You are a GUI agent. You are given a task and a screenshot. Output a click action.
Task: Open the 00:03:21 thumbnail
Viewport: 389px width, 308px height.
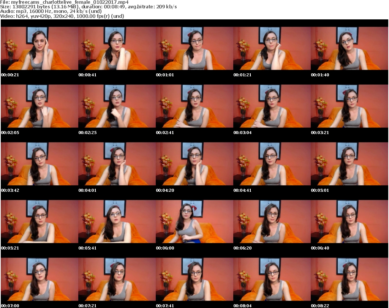(349, 106)
